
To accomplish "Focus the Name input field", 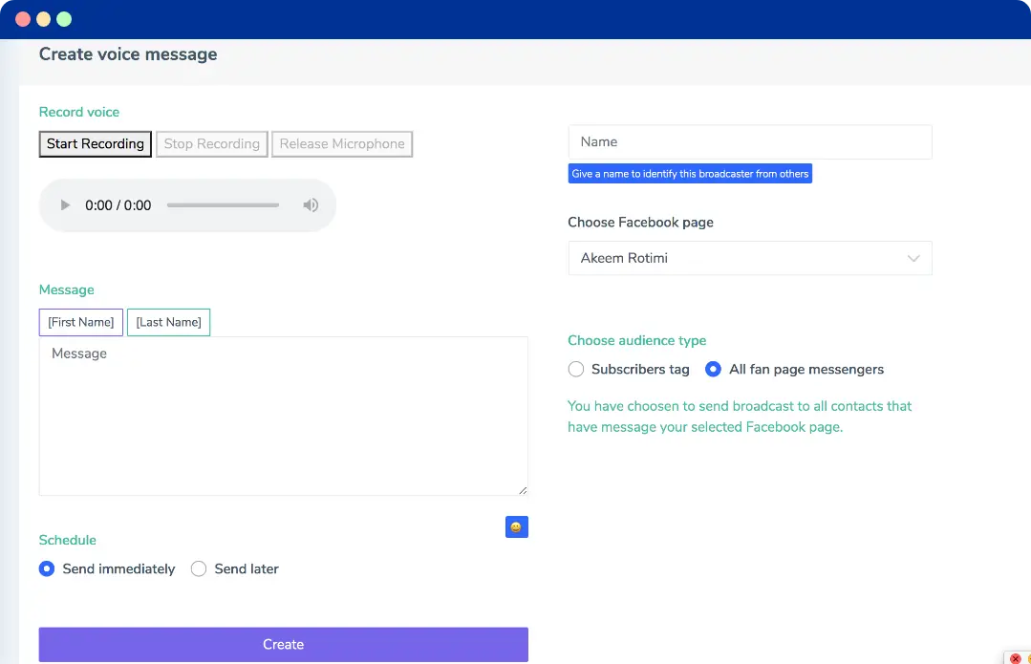I will (750, 142).
